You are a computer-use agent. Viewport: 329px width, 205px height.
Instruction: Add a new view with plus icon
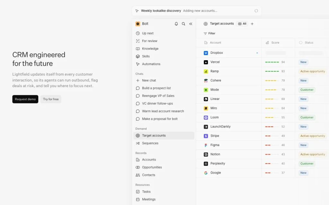point(252,24)
